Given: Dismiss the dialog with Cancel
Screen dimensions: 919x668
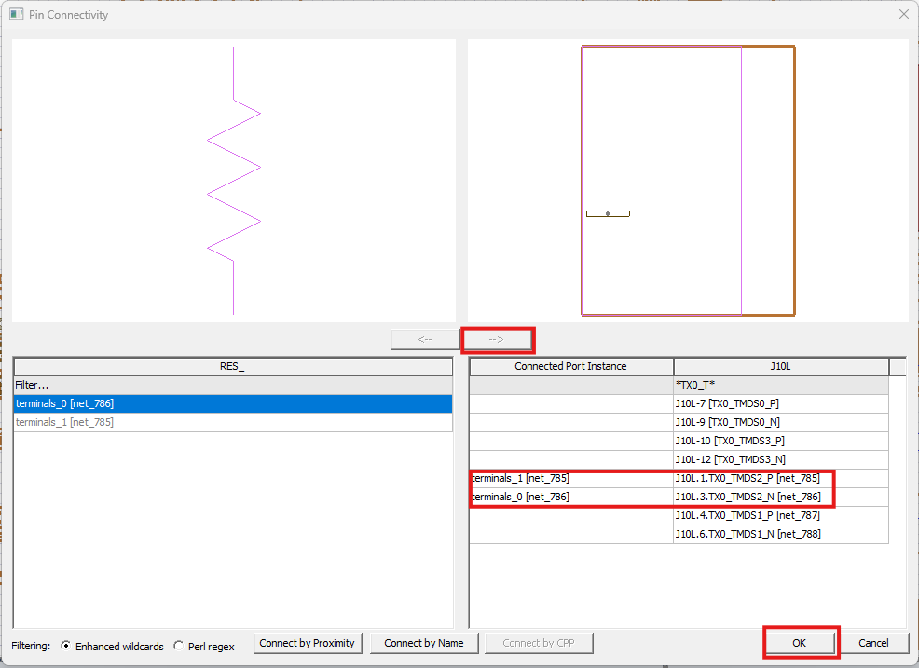Looking at the screenshot, I should (874, 642).
